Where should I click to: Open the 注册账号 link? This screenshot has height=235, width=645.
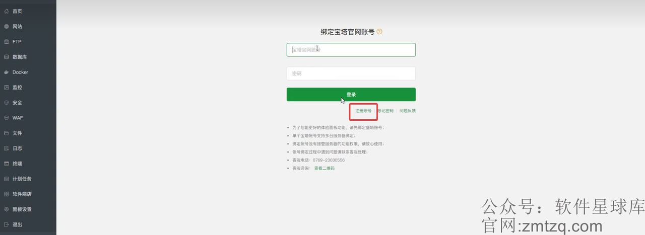pos(363,111)
